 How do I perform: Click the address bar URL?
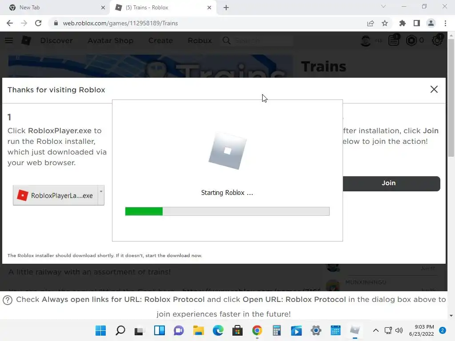pyautogui.click(x=120, y=23)
